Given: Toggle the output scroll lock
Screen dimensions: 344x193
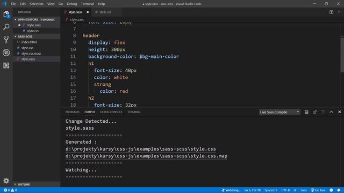Looking at the screenshot, I should tap(314, 112).
